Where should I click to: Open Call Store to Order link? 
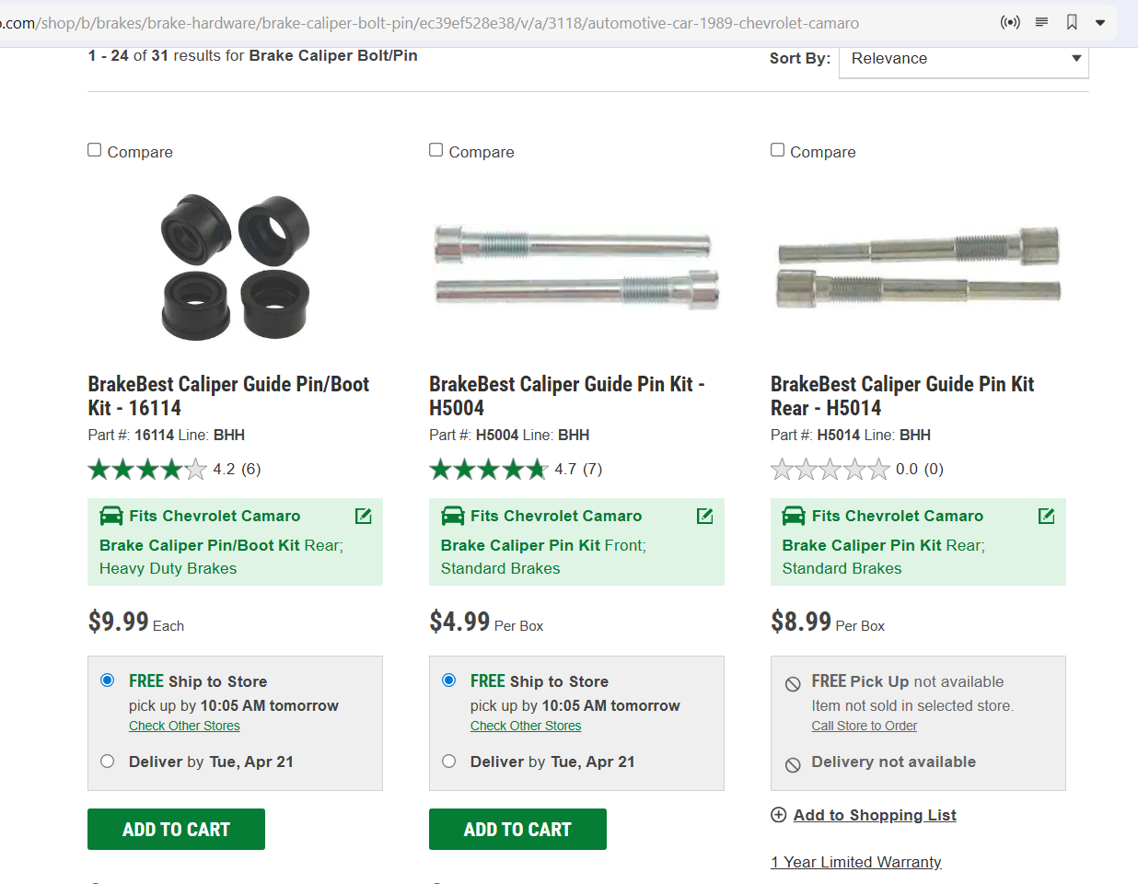865,726
